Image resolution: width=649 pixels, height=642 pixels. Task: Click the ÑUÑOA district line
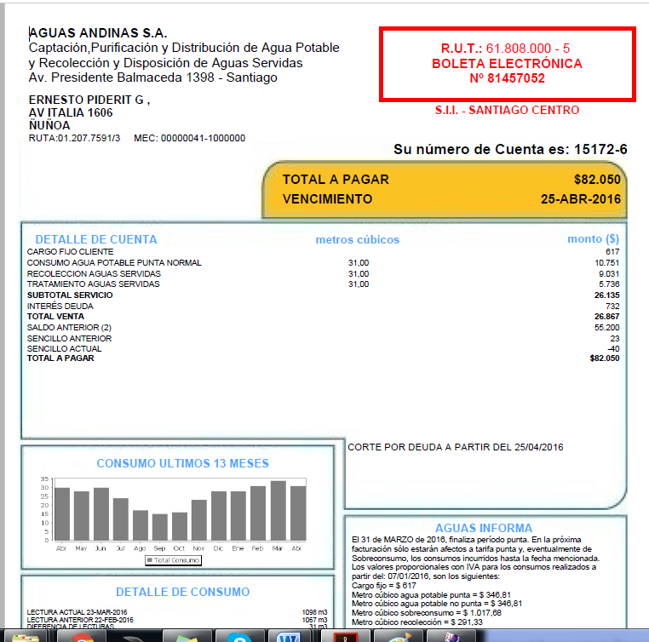(49, 125)
